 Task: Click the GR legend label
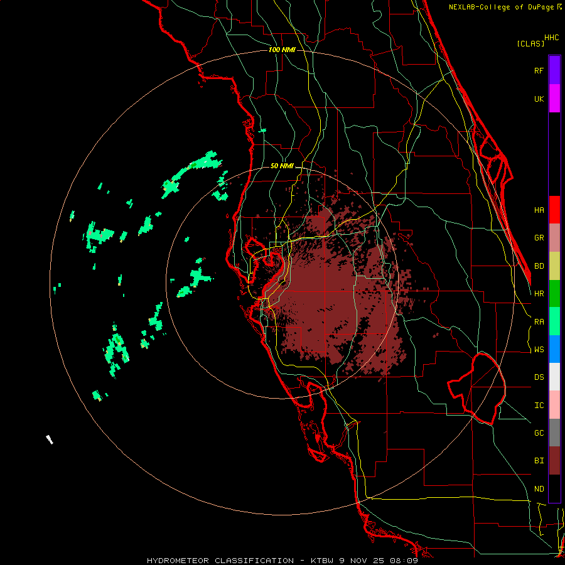pos(539,238)
